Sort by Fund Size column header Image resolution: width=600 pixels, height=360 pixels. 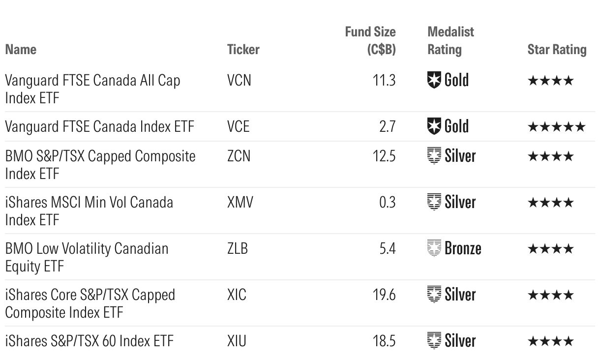coord(370,40)
